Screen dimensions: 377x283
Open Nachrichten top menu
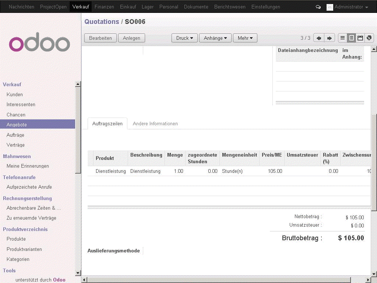[x=21, y=7]
